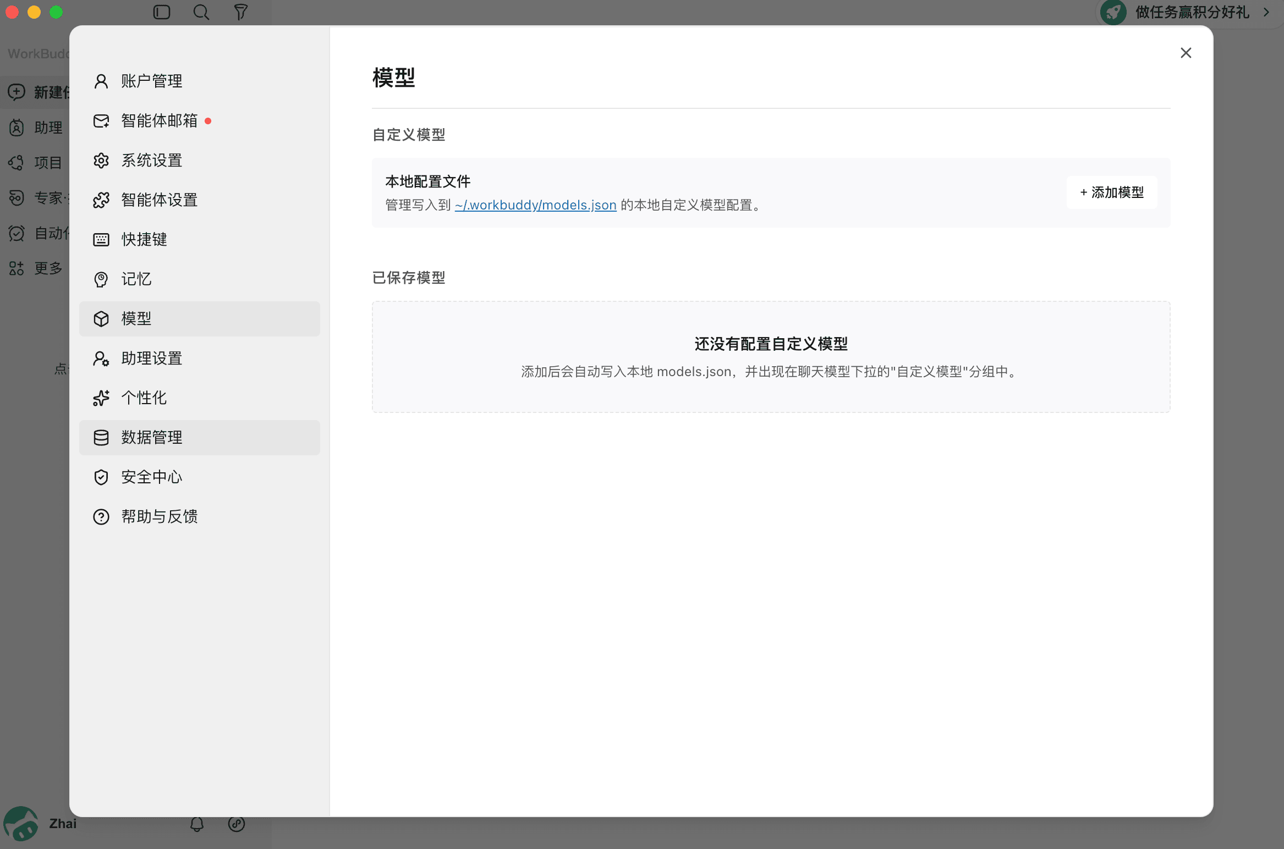
Task: Click the filter funnel icon in title bar
Action: tap(241, 12)
